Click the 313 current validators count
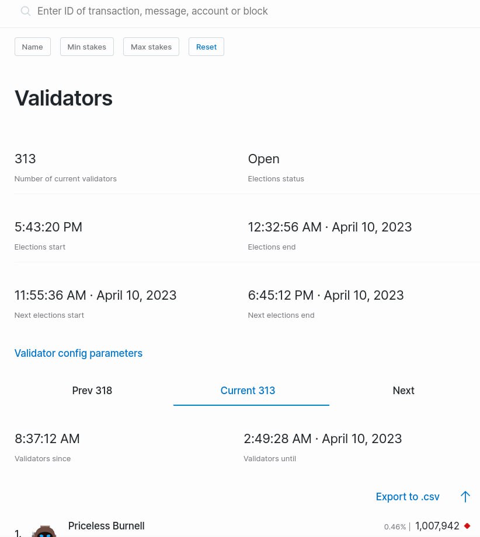 click(25, 159)
